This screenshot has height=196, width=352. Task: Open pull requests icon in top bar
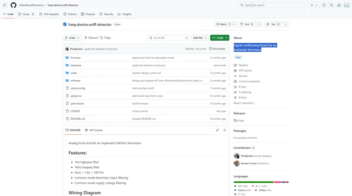point(331,5)
